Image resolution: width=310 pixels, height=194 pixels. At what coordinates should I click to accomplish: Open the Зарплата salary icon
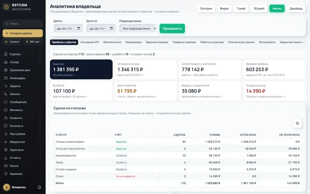6,150
